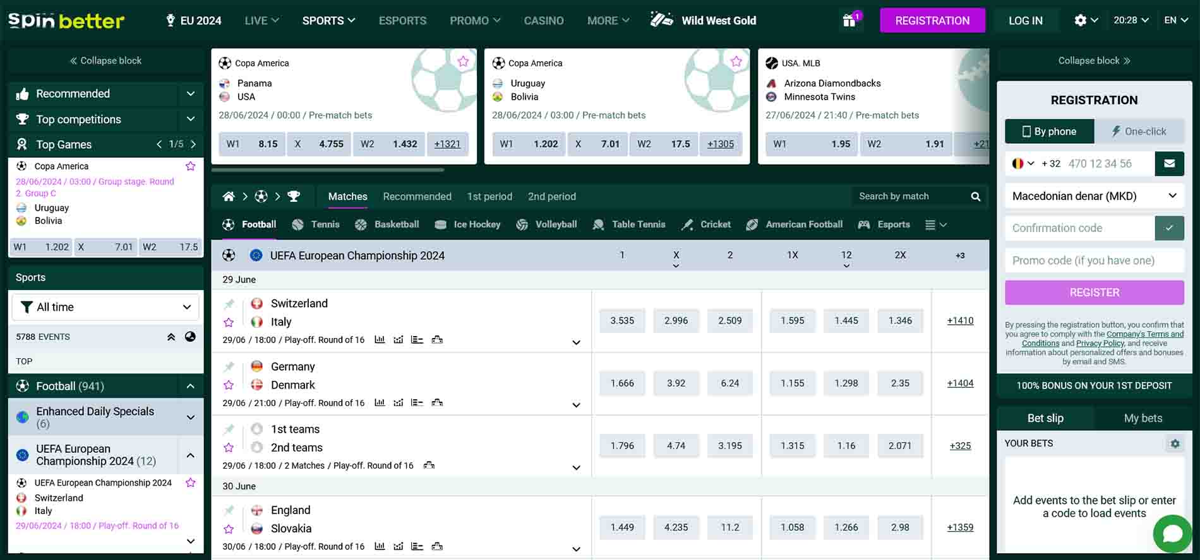The height and width of the screenshot is (560, 1200).
Task: Select the Ice Hockey sport
Action: pos(468,225)
